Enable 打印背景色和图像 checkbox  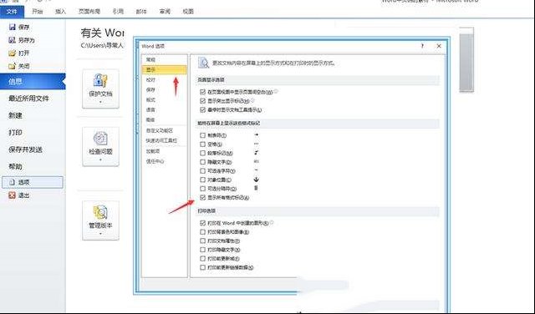(x=202, y=232)
